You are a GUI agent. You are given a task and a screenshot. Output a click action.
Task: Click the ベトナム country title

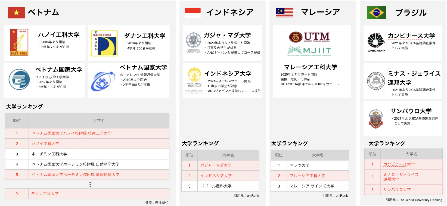click(44, 13)
